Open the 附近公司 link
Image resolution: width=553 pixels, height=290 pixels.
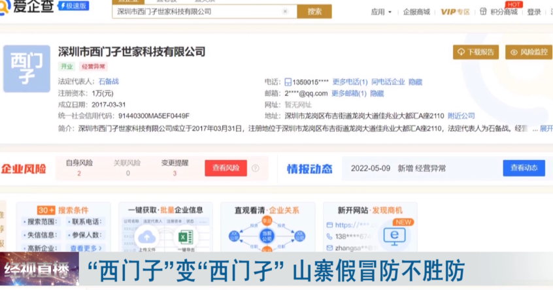click(x=461, y=116)
